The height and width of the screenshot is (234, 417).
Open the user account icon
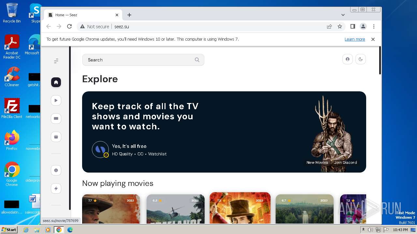(348, 59)
